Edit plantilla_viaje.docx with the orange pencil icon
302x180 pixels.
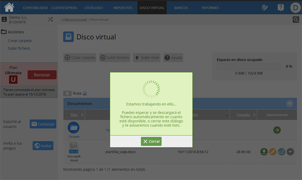click(273, 152)
